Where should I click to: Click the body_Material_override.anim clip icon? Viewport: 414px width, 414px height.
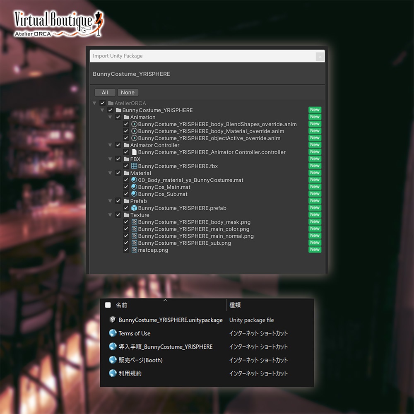(x=134, y=131)
